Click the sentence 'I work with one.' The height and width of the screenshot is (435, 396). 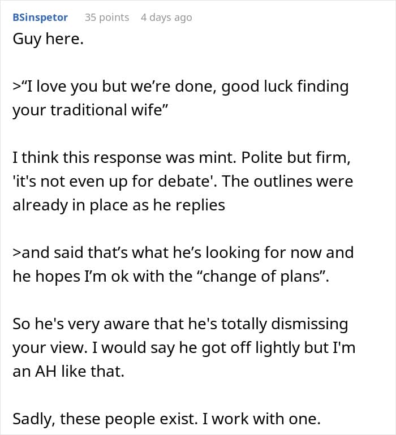pyautogui.click(x=261, y=419)
